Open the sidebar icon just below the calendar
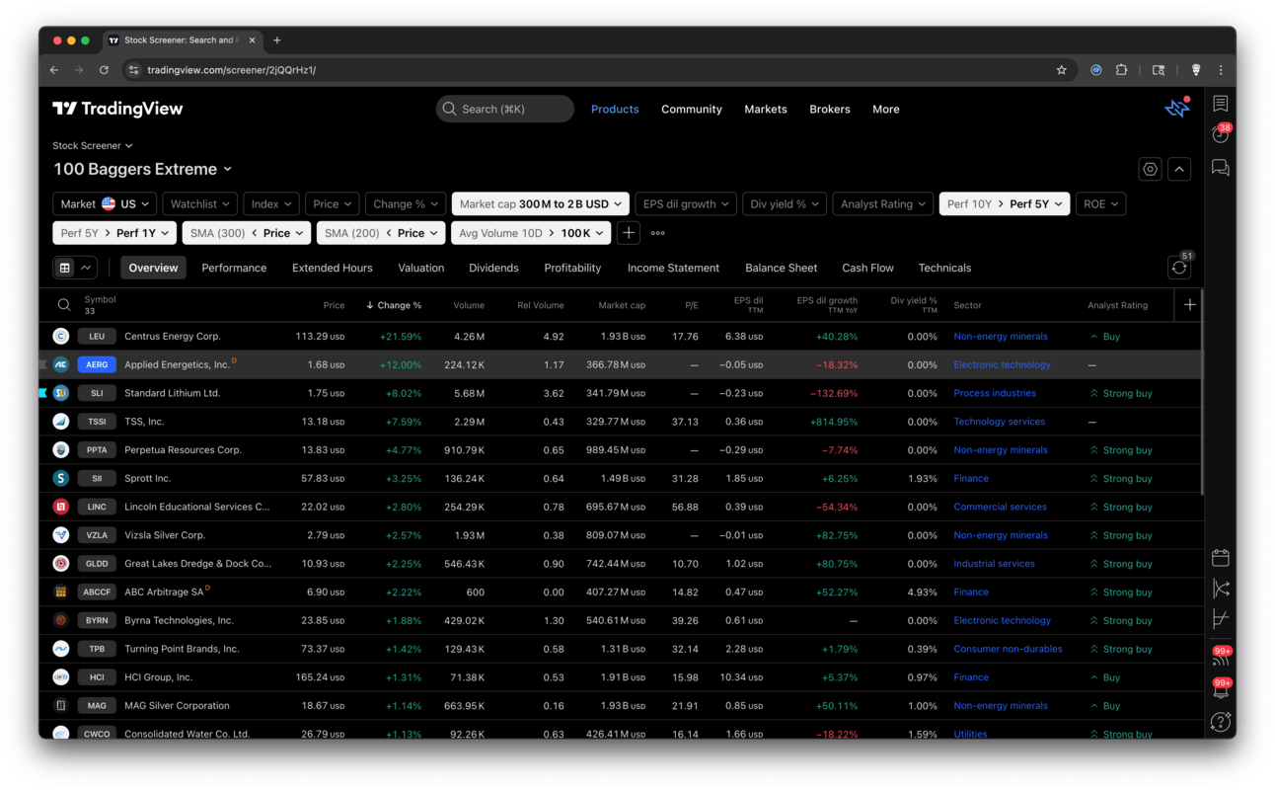 pyautogui.click(x=1221, y=589)
